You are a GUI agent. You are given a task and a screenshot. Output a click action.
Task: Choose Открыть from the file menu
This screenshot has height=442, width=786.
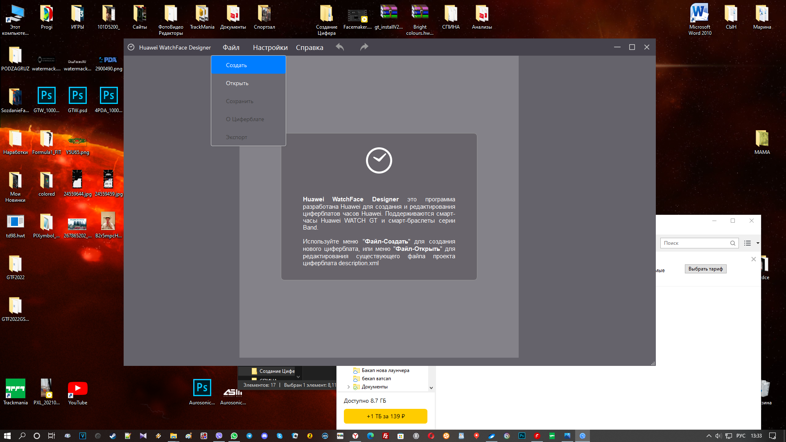coord(248,83)
